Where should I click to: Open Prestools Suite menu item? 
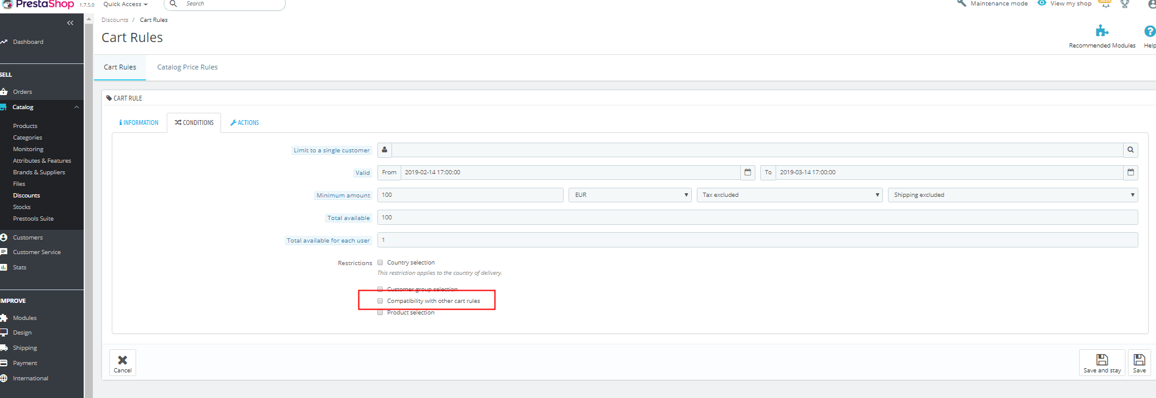(x=33, y=219)
